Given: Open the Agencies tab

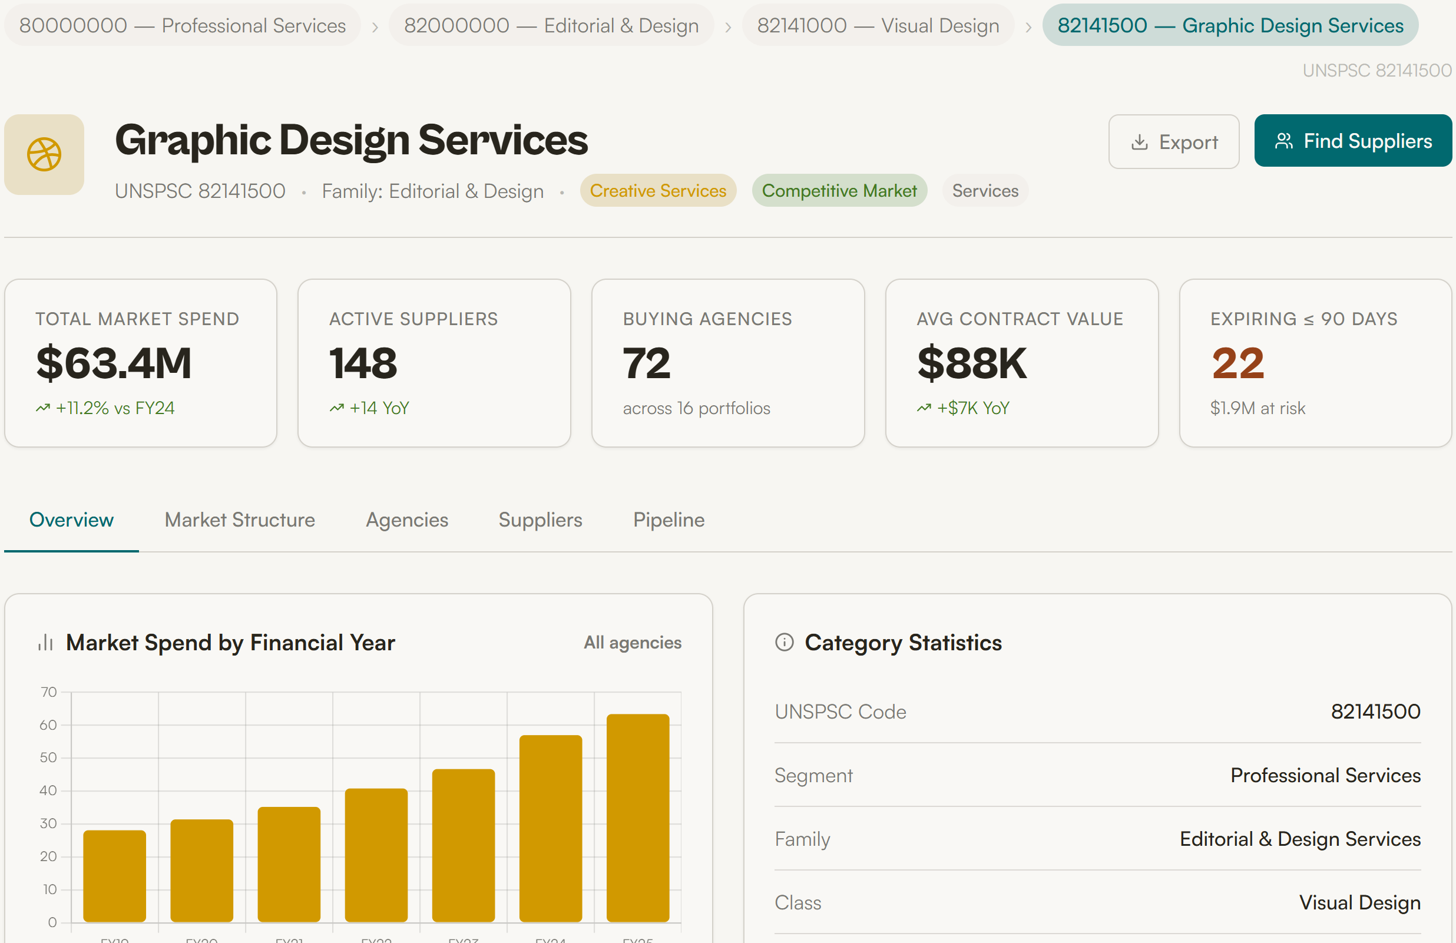Looking at the screenshot, I should point(407,520).
